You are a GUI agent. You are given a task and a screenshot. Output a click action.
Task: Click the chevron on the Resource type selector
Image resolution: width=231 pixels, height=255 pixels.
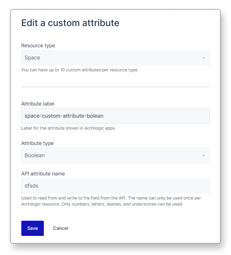203,57
